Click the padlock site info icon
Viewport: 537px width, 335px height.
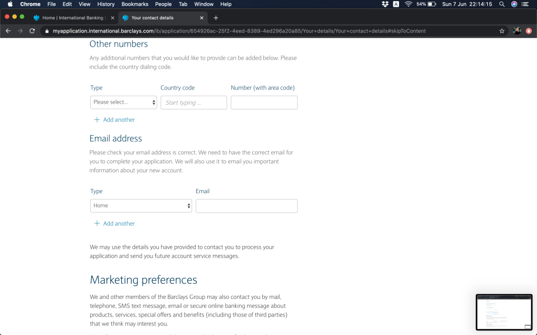47,31
